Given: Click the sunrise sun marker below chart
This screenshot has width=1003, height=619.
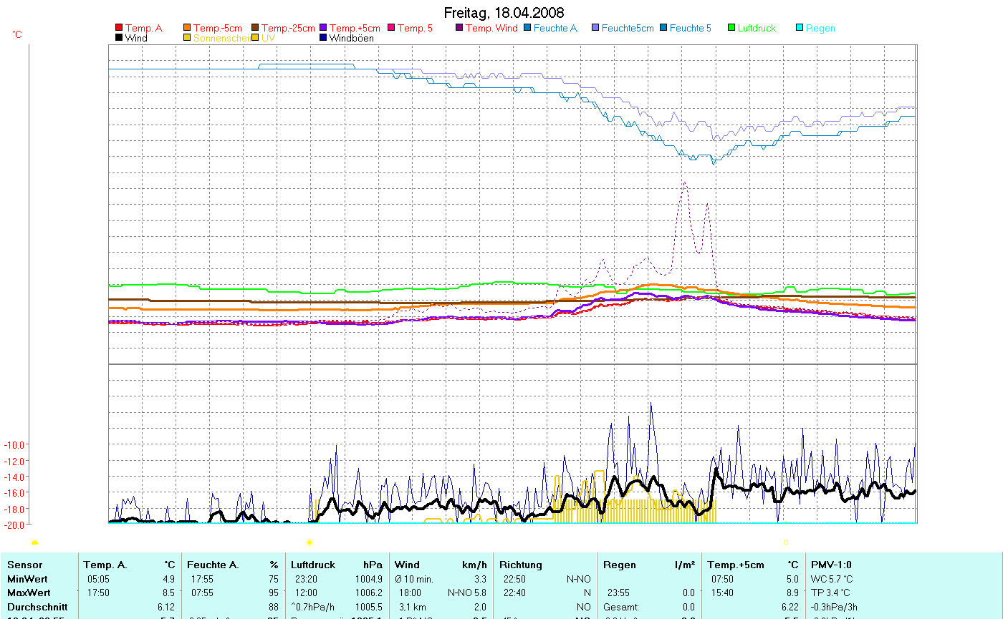Looking at the screenshot, I should coord(309,542).
